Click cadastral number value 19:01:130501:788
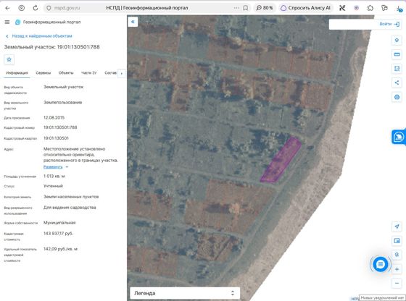The image size is (406, 301). click(60, 127)
